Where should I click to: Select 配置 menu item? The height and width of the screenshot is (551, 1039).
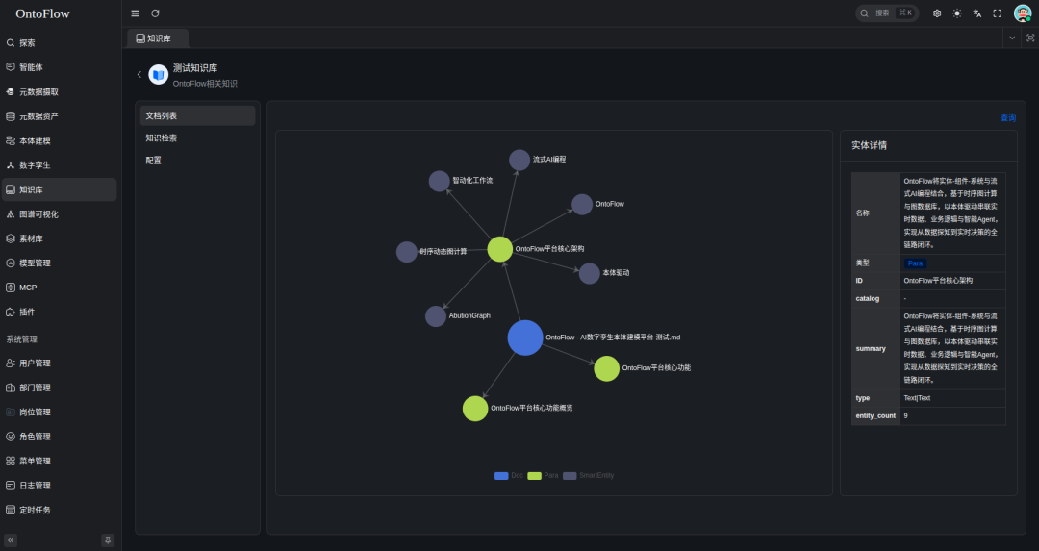click(x=197, y=161)
